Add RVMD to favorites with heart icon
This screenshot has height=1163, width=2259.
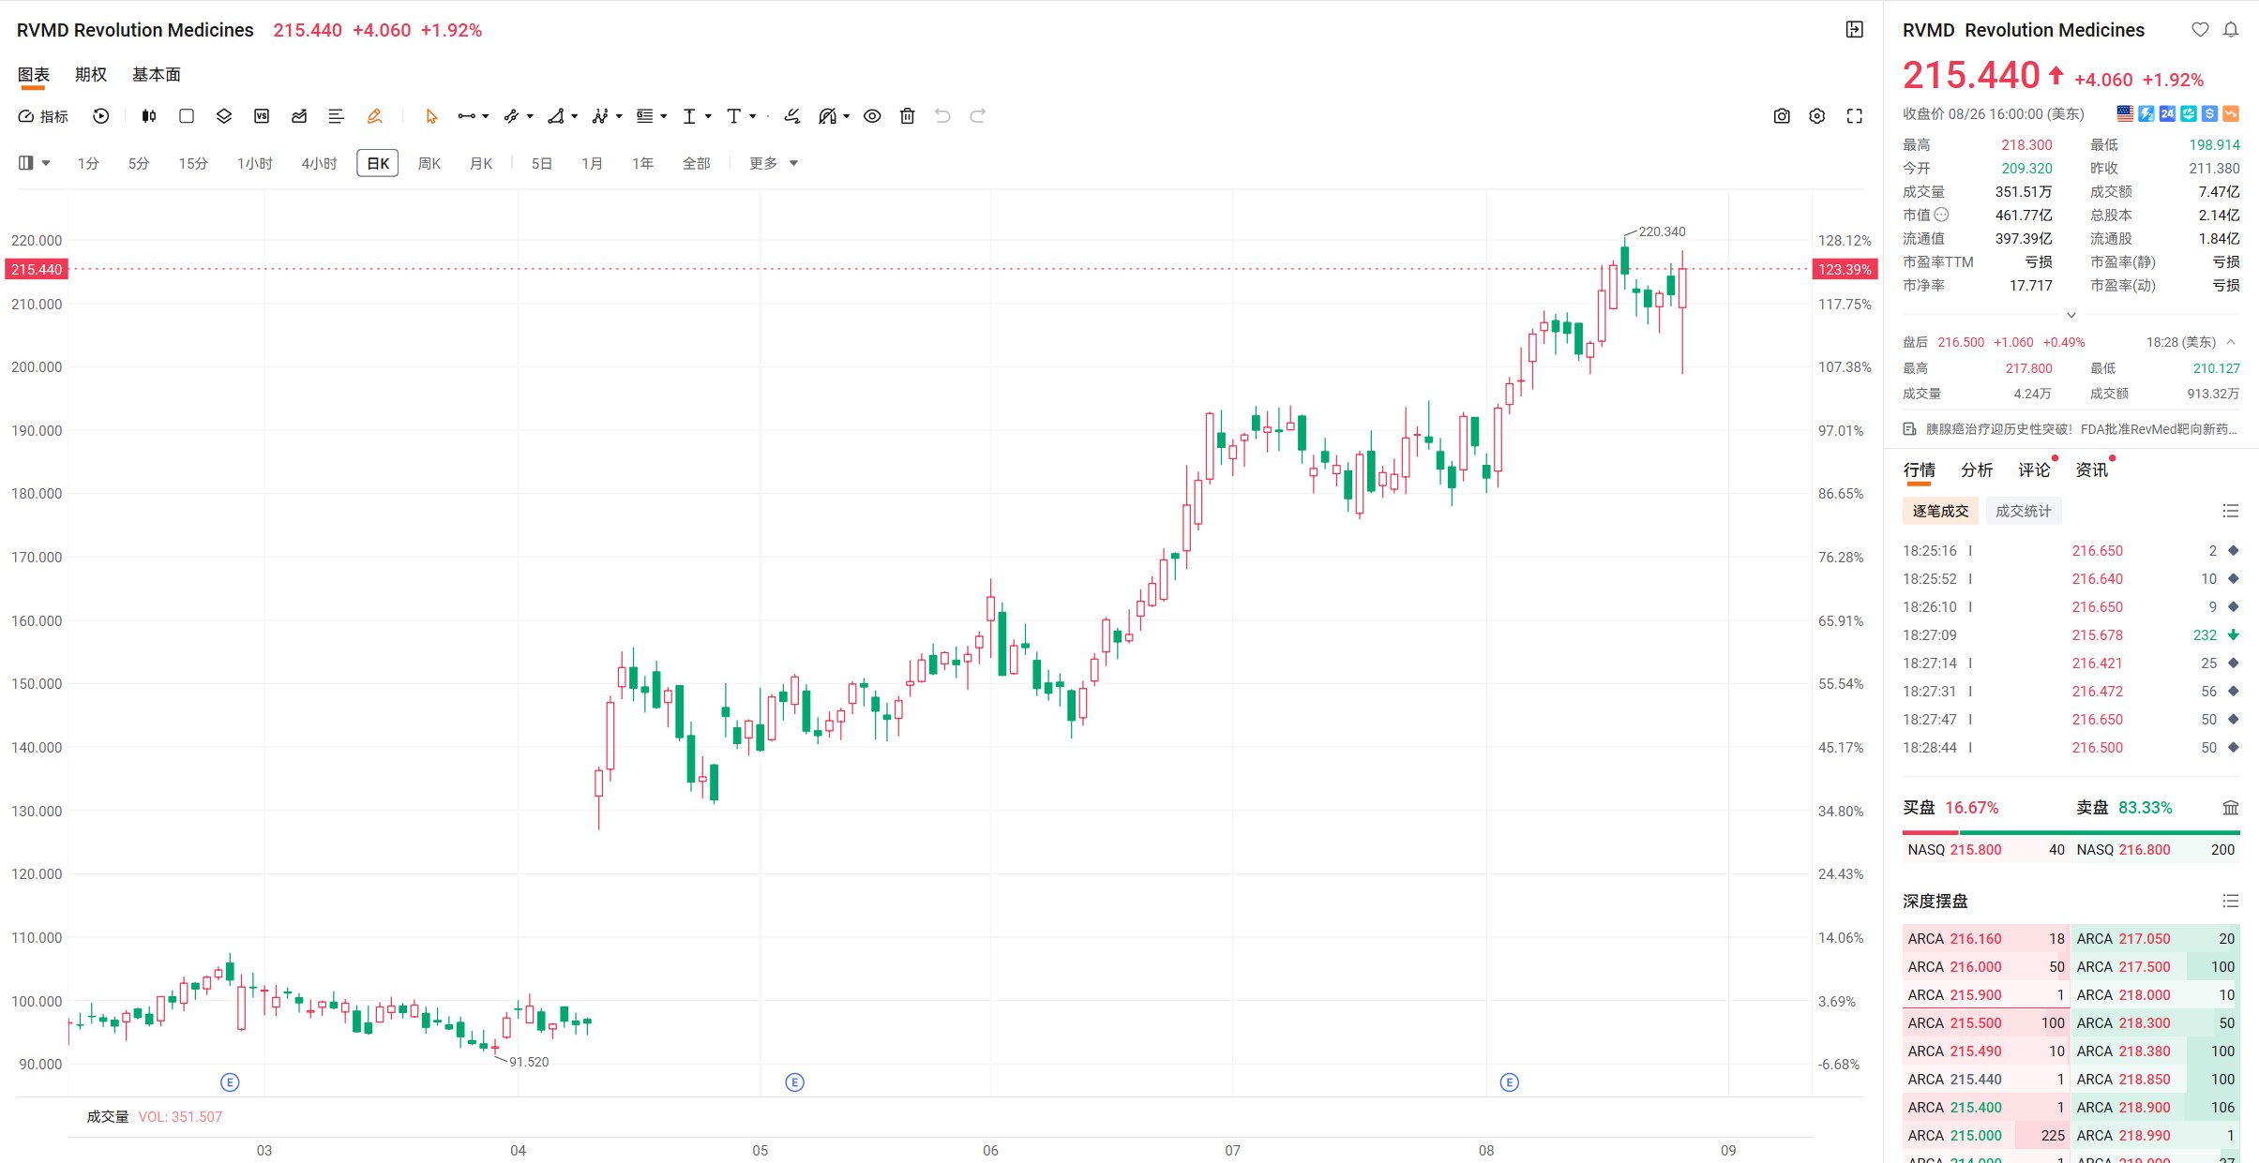click(x=2200, y=30)
